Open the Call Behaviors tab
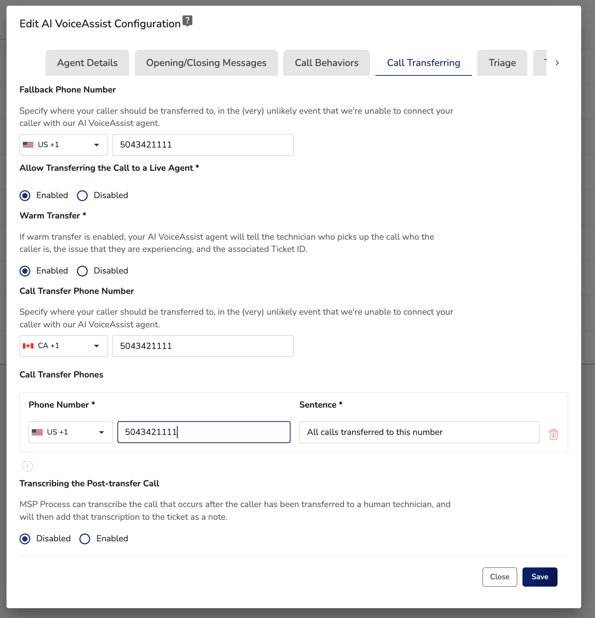The width and height of the screenshot is (595, 618). [x=326, y=63]
